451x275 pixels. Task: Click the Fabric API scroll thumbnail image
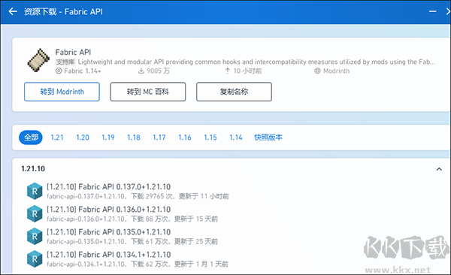click(x=38, y=60)
